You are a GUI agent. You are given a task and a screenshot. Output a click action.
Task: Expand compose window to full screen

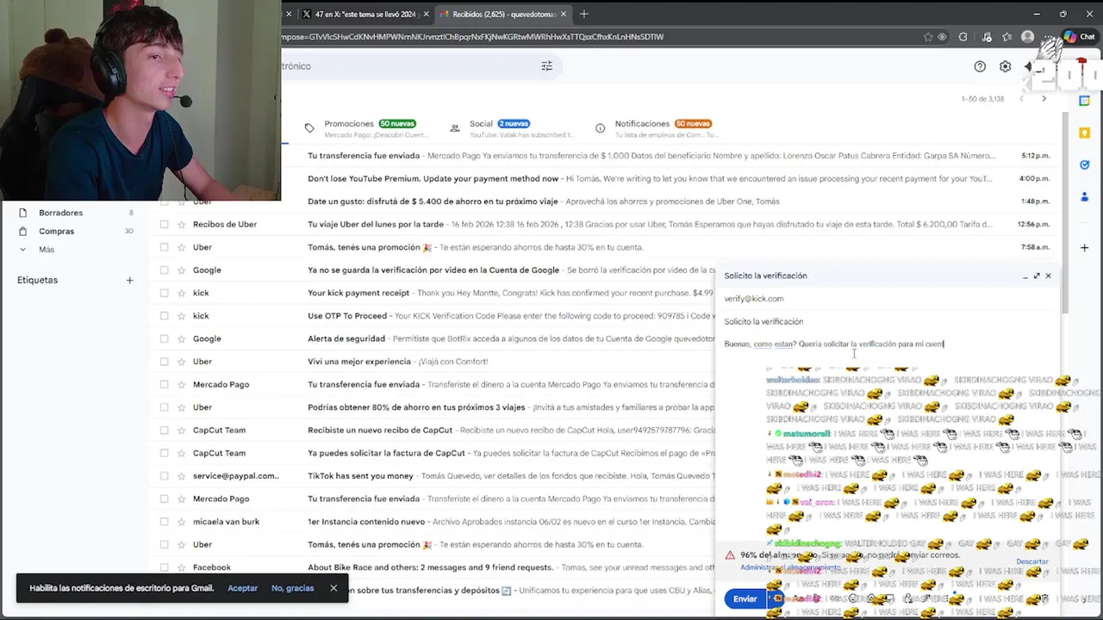(x=1037, y=276)
